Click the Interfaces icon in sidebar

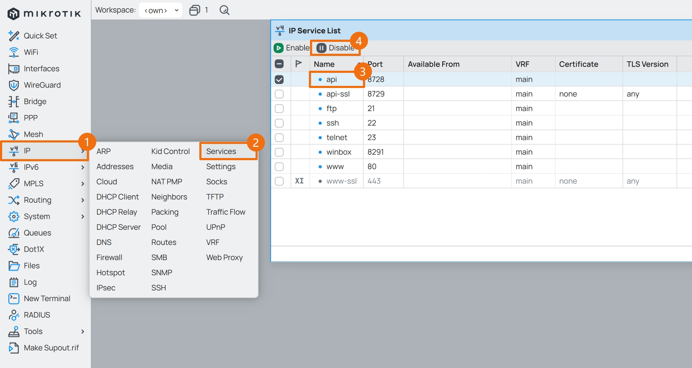point(14,69)
